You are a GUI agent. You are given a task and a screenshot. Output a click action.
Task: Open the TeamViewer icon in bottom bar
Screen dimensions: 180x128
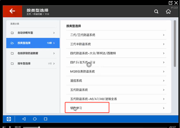tap(9, 119)
